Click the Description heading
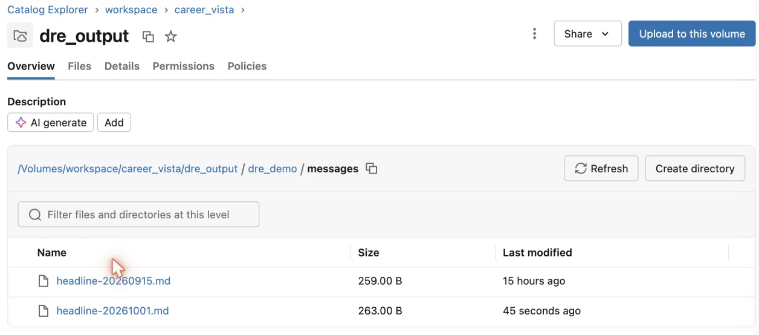 36,102
